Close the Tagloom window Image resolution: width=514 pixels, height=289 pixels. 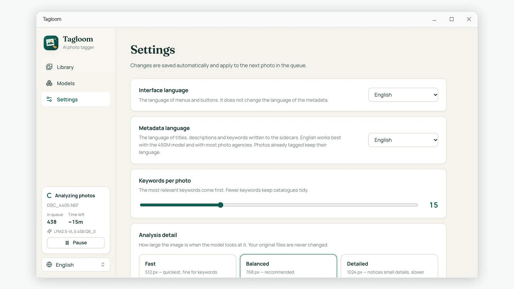[469, 19]
